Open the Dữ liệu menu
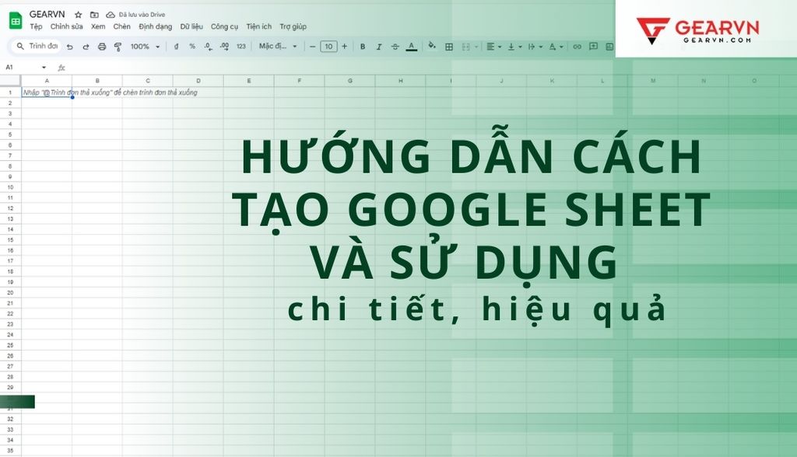Image resolution: width=797 pixels, height=457 pixels. pyautogui.click(x=190, y=26)
